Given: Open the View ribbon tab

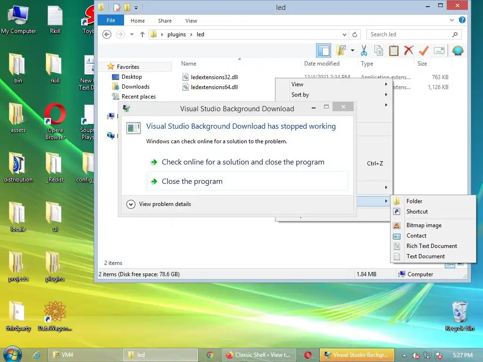Looking at the screenshot, I should click(x=191, y=21).
